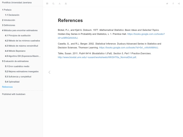
Task: Open section 4.1 Principios de sustitución
Action: (18, 36)
